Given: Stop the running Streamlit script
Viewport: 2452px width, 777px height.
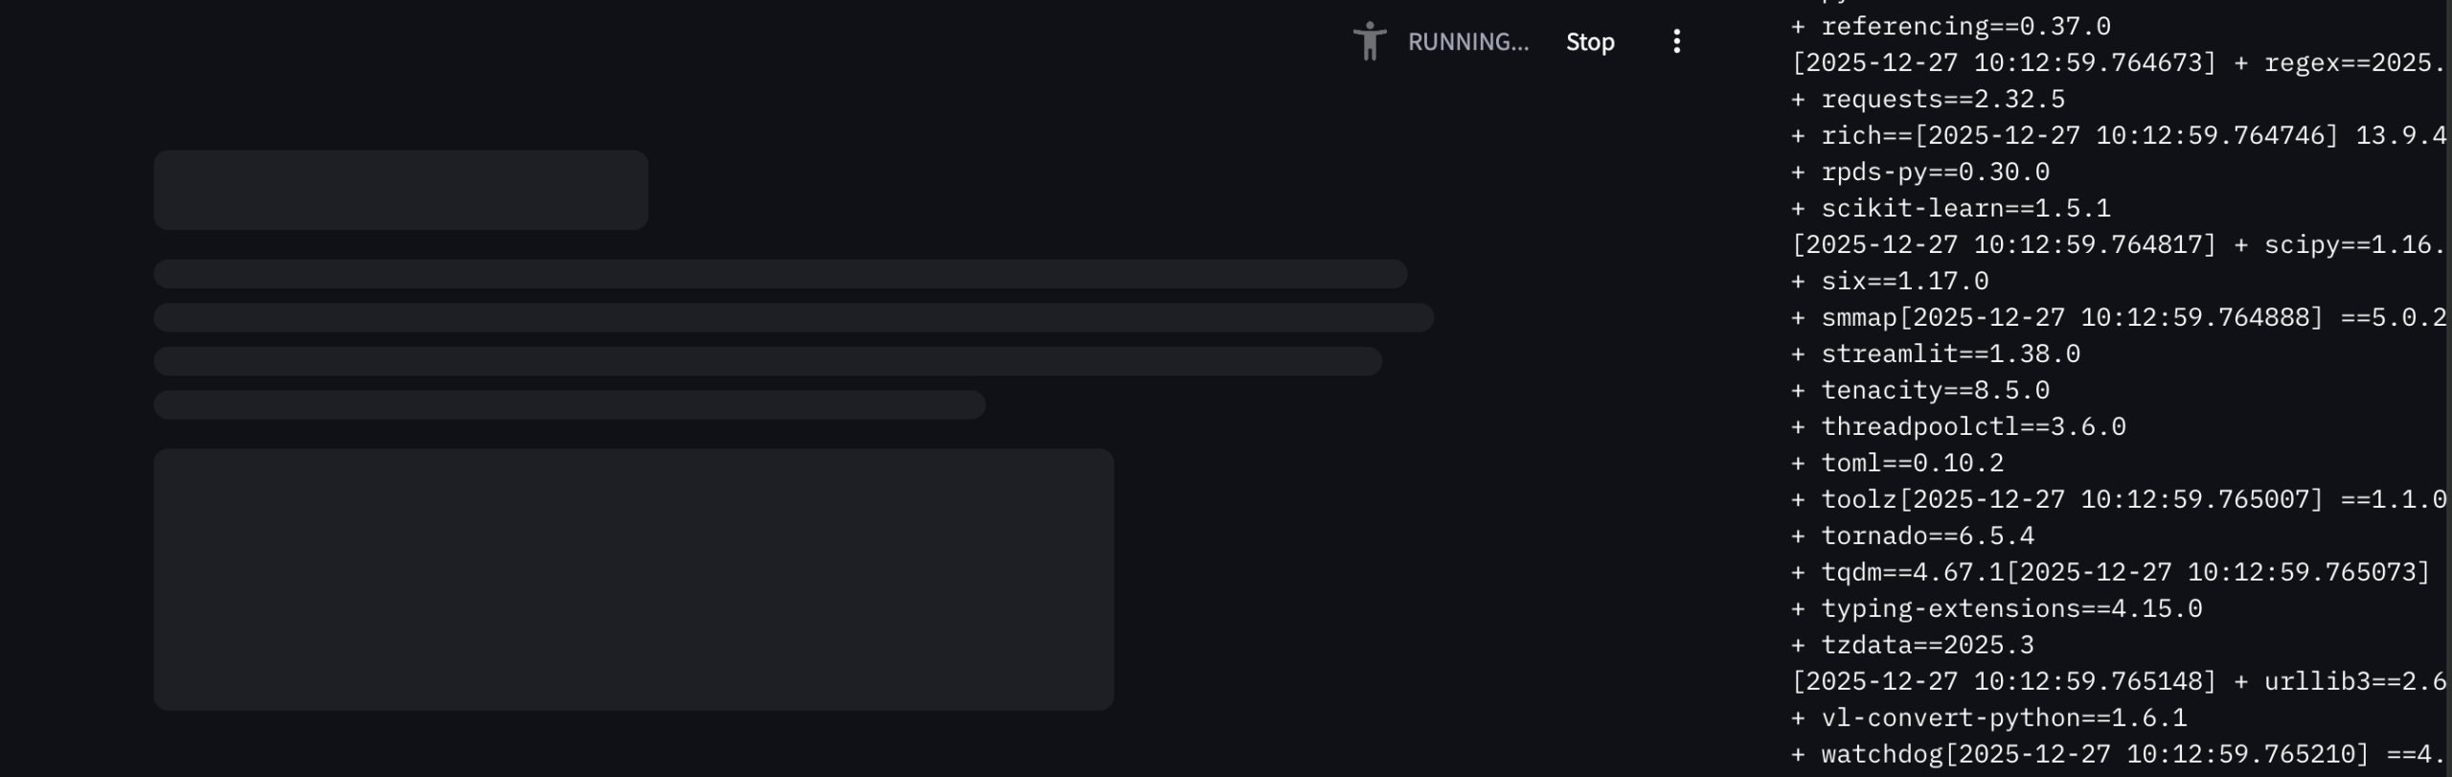Looking at the screenshot, I should (x=1590, y=42).
